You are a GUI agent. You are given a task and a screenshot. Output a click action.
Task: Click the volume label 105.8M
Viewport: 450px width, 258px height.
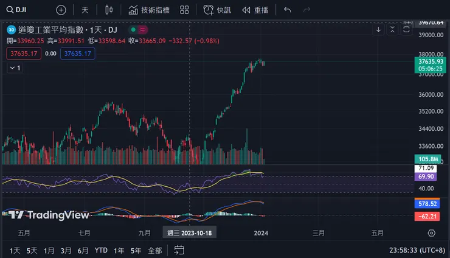pyautogui.click(x=428, y=159)
